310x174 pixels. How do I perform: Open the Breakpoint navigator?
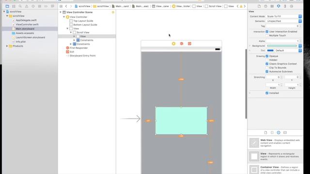pos(46,6)
